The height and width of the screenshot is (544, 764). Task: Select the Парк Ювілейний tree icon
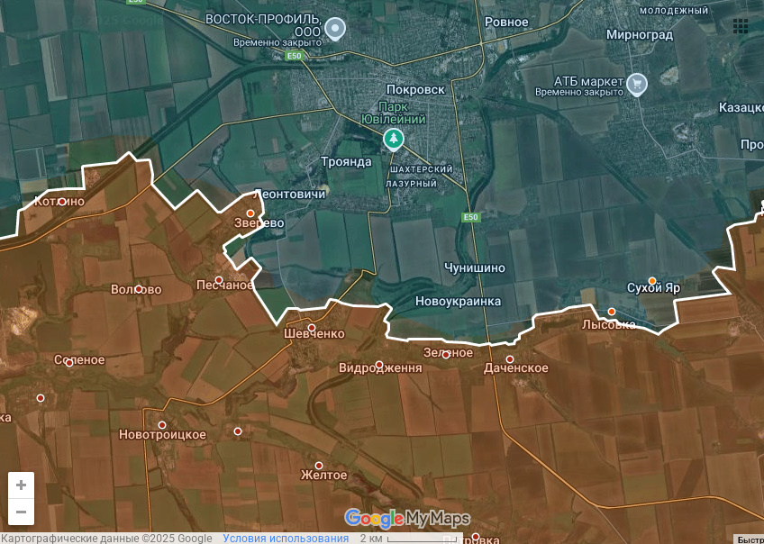tap(393, 139)
